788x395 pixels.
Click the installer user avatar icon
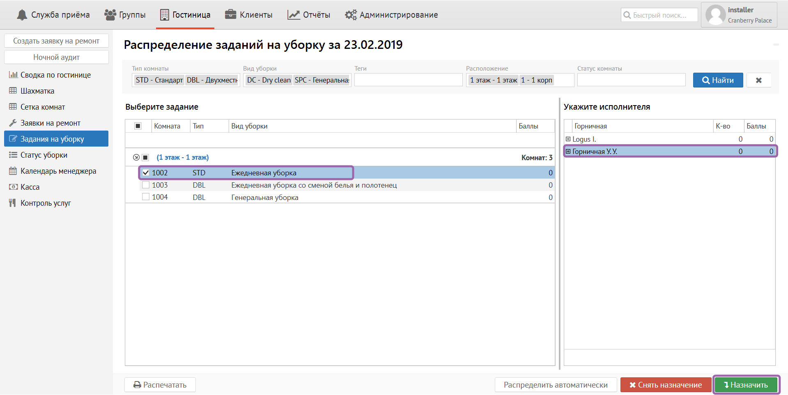point(715,15)
